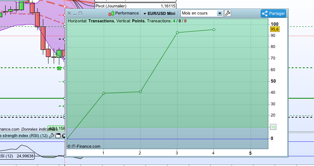Minimize the Performance window
314x166 pixels.
coord(75,13)
